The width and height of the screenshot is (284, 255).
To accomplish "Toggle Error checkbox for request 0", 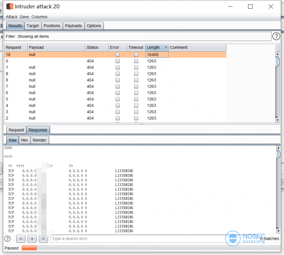I will pos(118,61).
